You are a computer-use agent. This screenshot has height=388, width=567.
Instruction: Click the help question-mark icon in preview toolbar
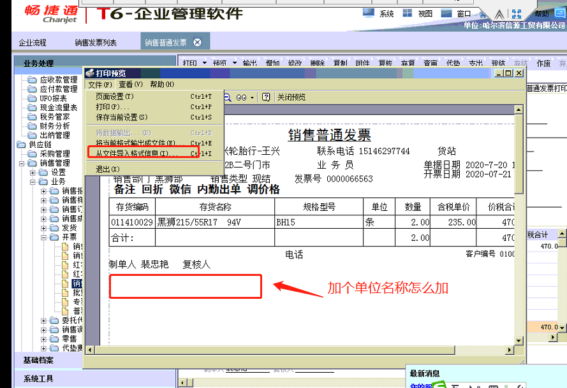(x=266, y=97)
